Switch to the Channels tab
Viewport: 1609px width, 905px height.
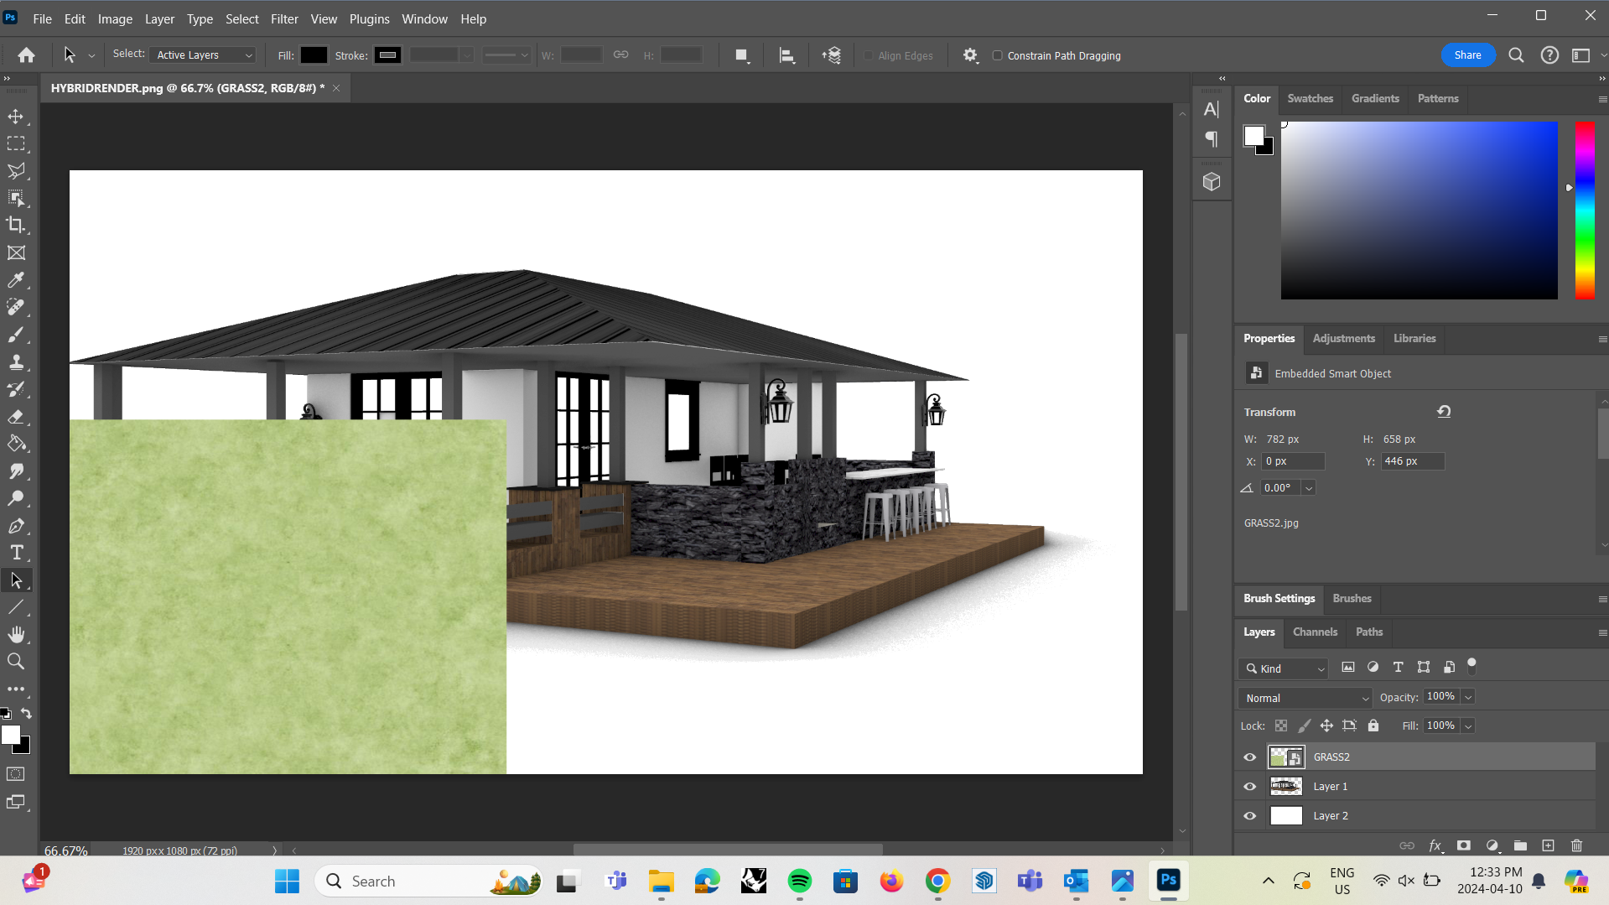point(1315,632)
